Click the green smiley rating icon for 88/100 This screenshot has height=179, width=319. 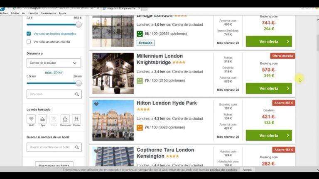point(140,34)
